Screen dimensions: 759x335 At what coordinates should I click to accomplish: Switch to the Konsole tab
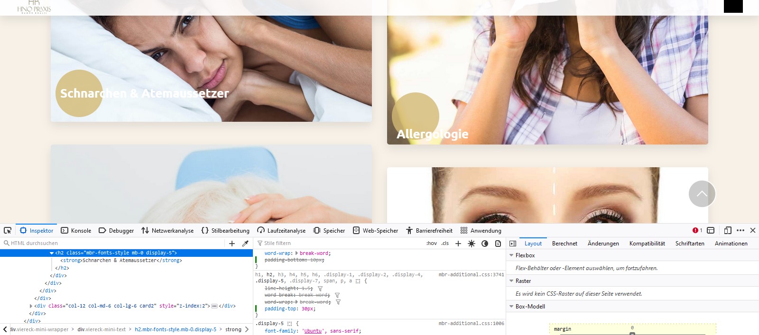point(76,231)
